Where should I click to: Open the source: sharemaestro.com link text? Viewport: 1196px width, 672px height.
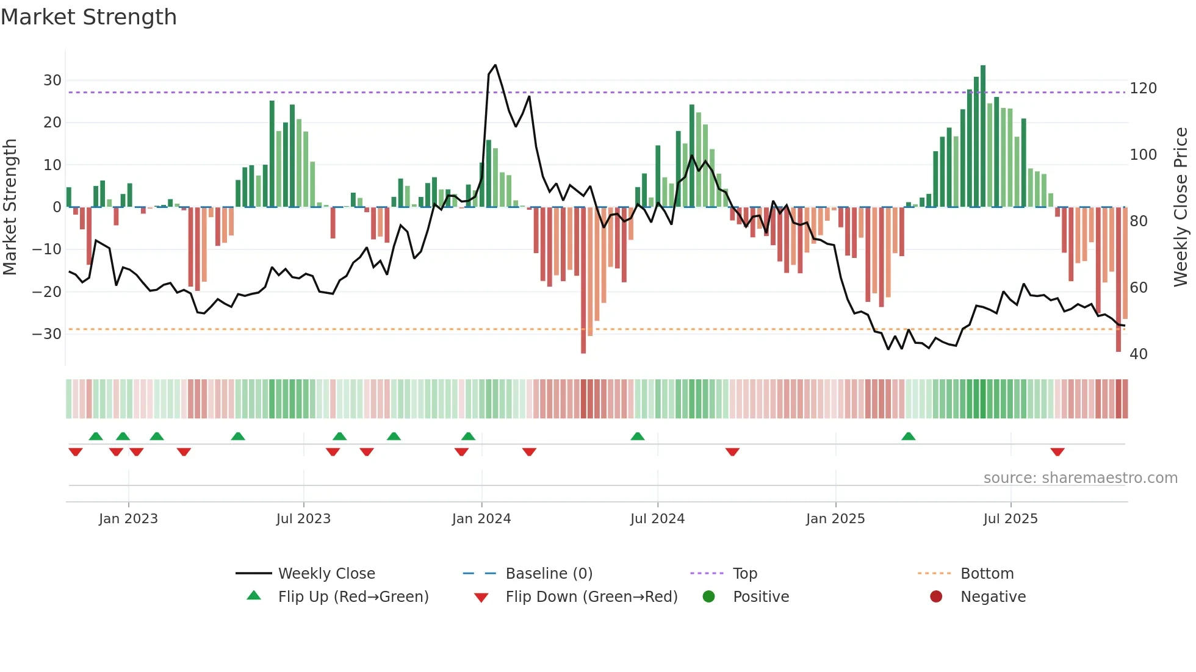point(1080,477)
